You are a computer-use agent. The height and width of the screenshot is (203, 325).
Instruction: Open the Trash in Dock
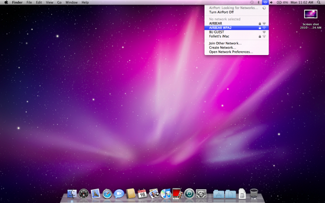(254, 194)
